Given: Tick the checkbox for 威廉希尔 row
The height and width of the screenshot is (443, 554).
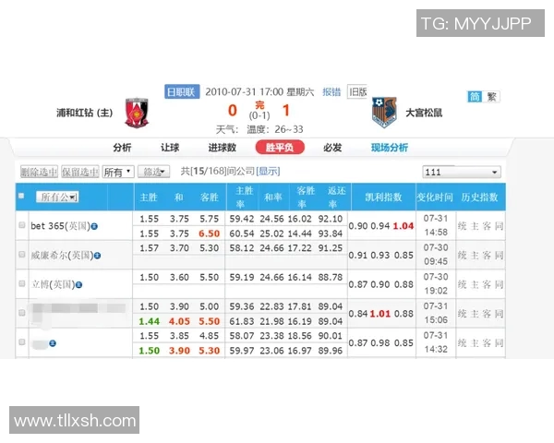Looking at the screenshot, I should click(22, 254).
